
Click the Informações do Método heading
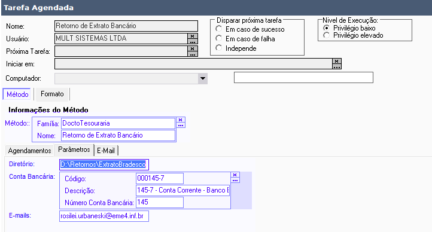(x=48, y=110)
